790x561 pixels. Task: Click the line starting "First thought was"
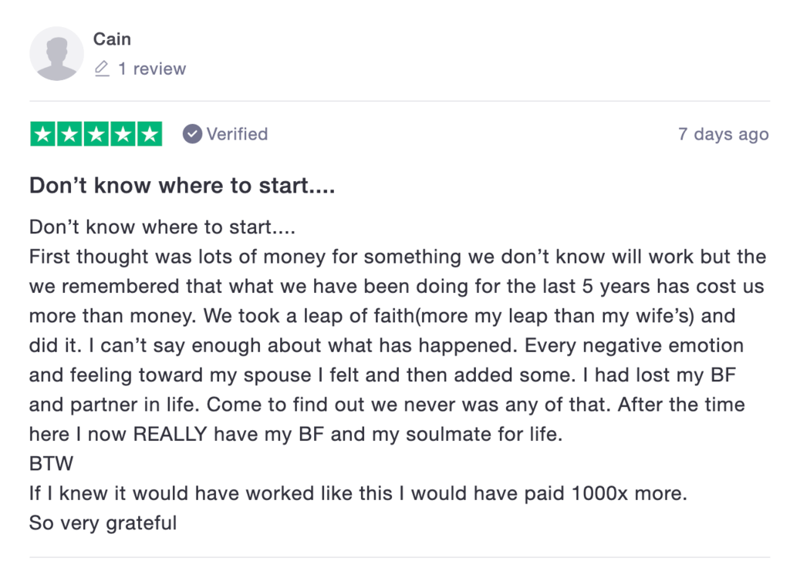[x=397, y=257]
